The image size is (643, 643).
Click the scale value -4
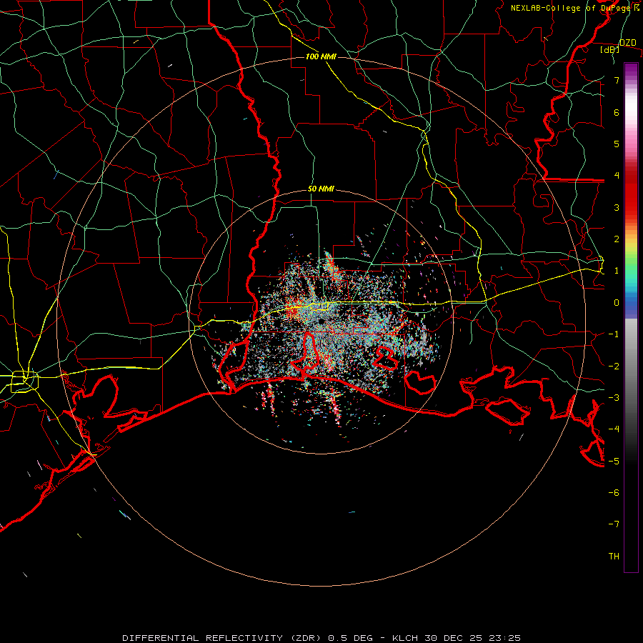[614, 429]
